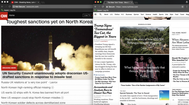Toggle the podcast audio volume icon

point(167,104)
